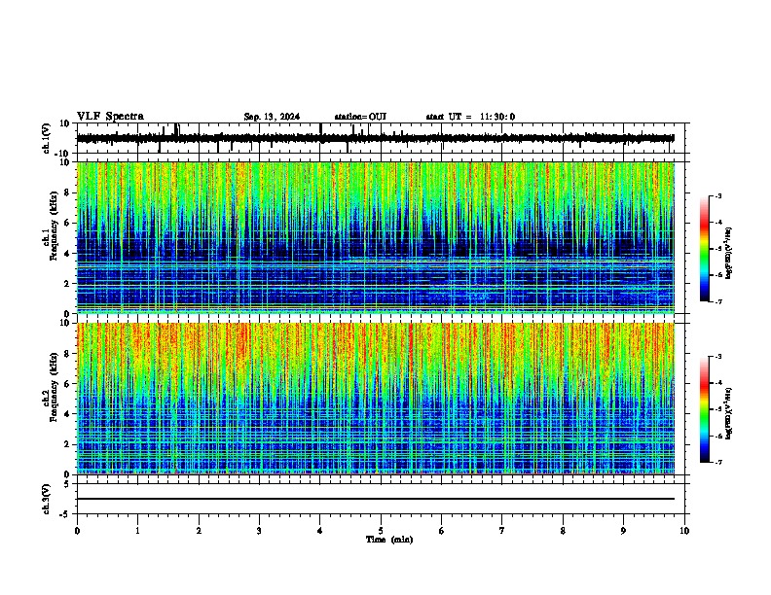This screenshot has width=771, height=595.
Task: Click time axis tick label "1"
Action: click(137, 531)
